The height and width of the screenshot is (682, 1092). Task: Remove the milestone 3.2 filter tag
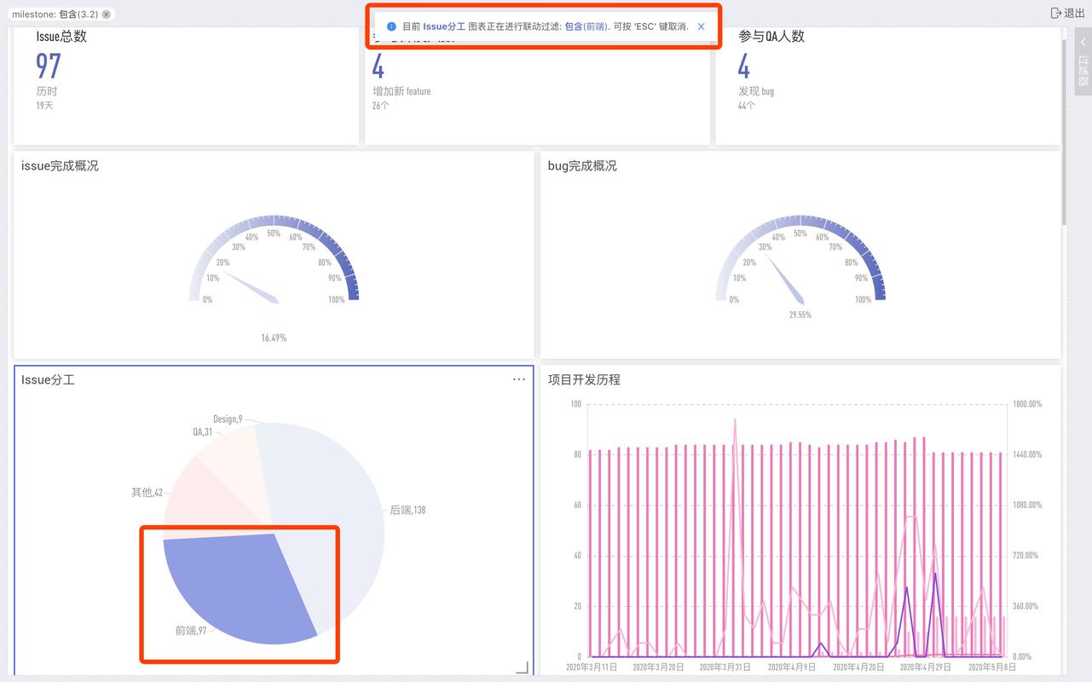tap(107, 14)
